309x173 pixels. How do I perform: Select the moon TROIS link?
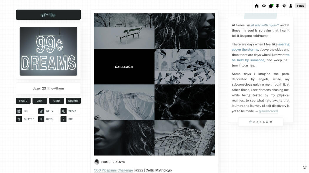coord(71,111)
